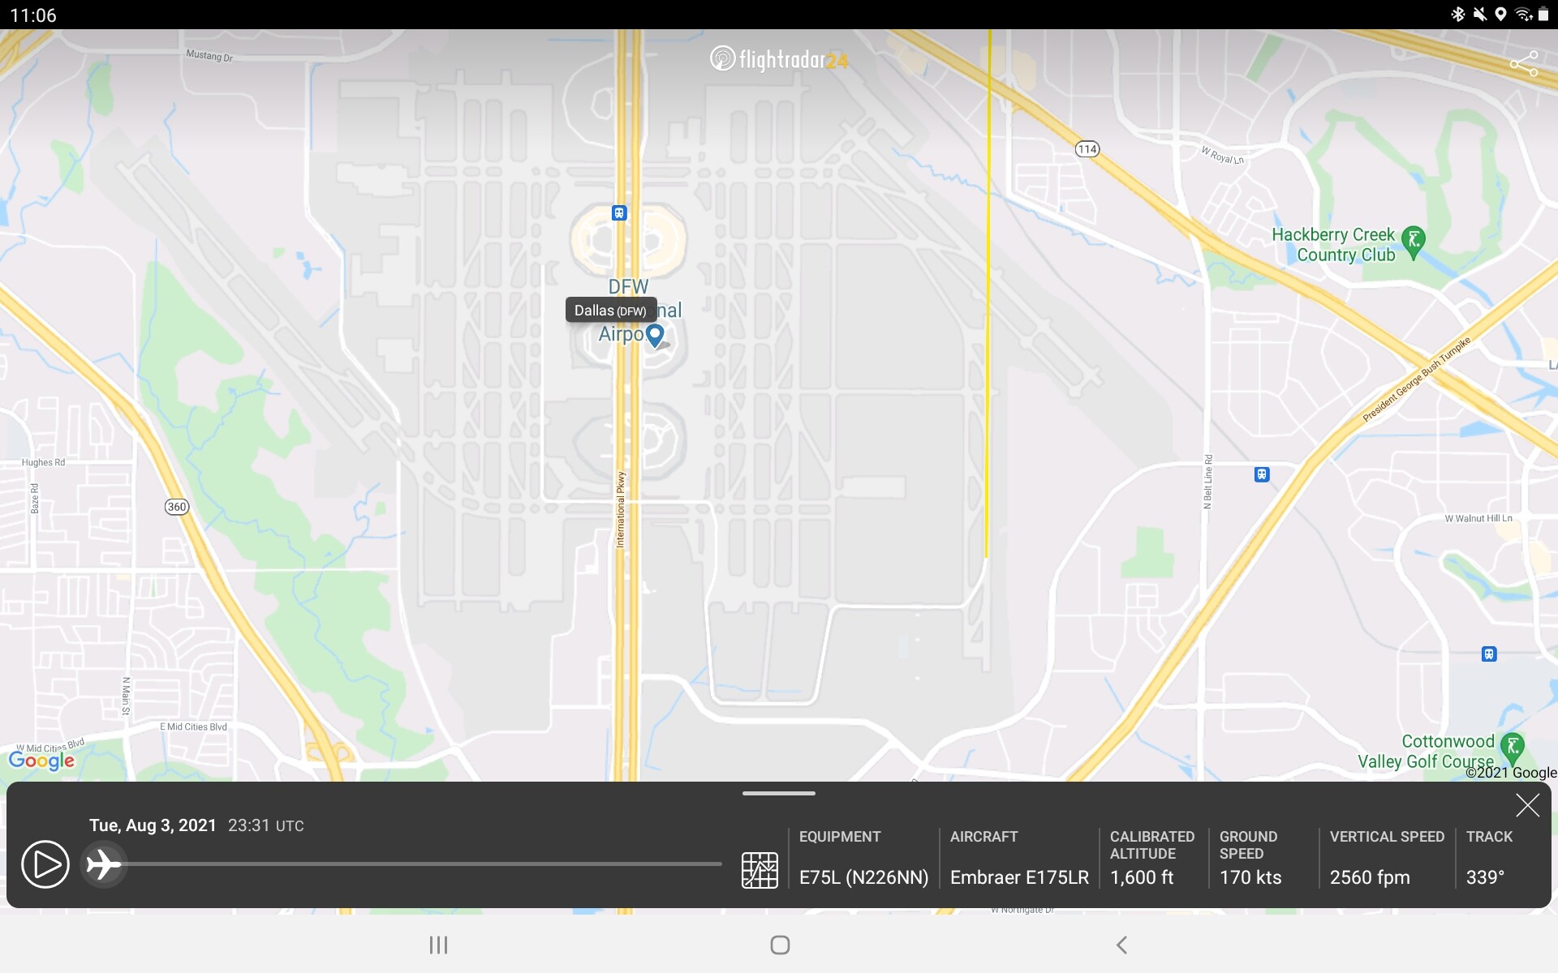Tap the 170 kts ground speed value

coord(1250,877)
